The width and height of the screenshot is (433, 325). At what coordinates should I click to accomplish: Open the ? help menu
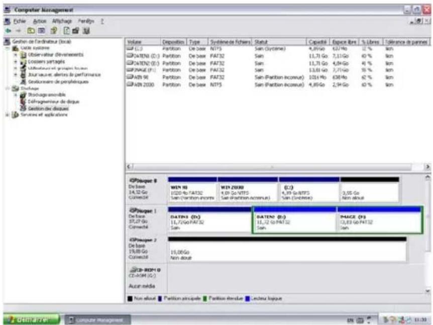102,21
